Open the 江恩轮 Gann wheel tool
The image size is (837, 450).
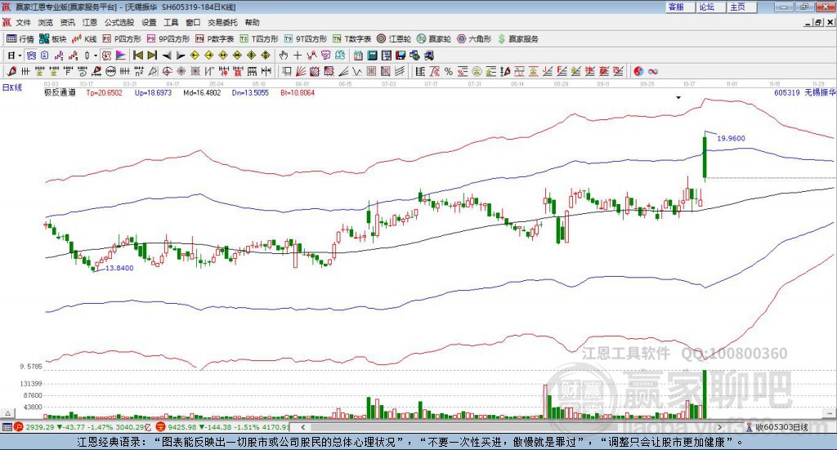[394, 39]
